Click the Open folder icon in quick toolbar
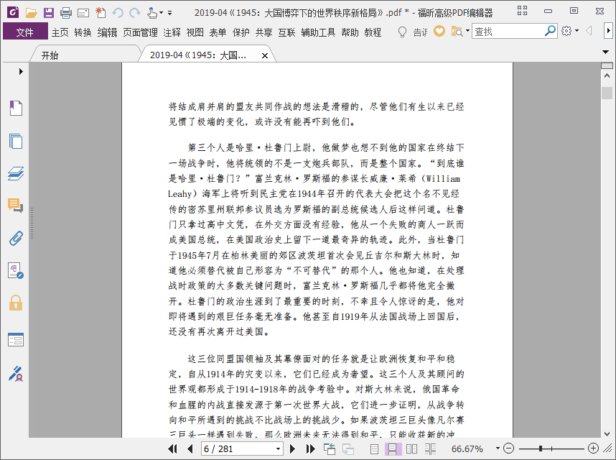 (x=31, y=13)
